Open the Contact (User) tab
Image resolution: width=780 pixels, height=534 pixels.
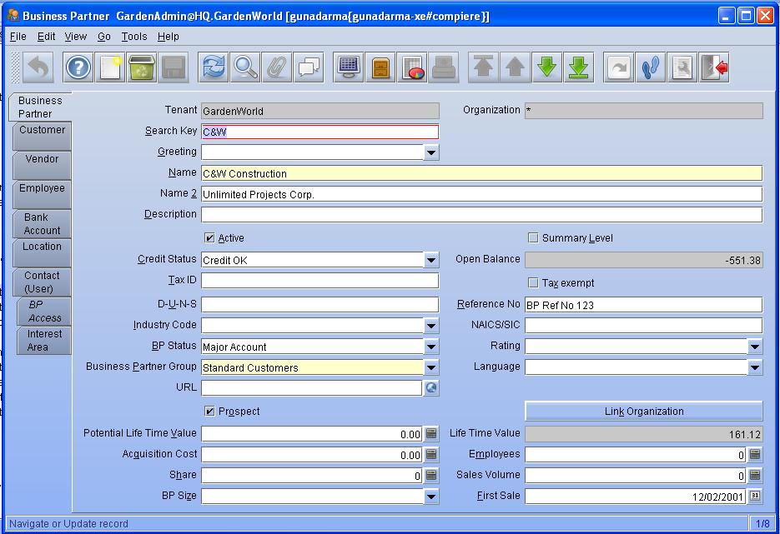click(x=43, y=282)
